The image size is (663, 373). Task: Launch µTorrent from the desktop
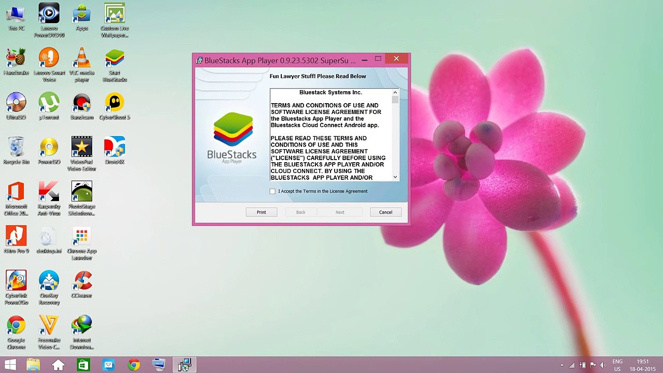click(49, 107)
